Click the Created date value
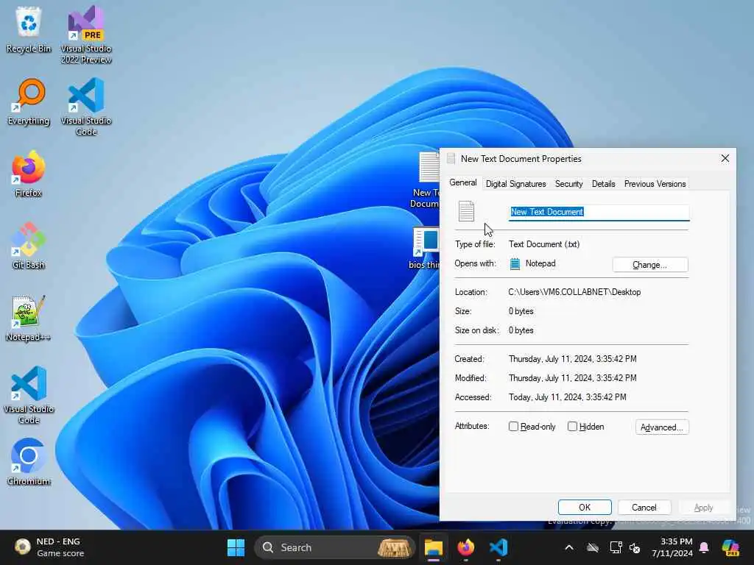The height and width of the screenshot is (565, 754). click(x=572, y=359)
